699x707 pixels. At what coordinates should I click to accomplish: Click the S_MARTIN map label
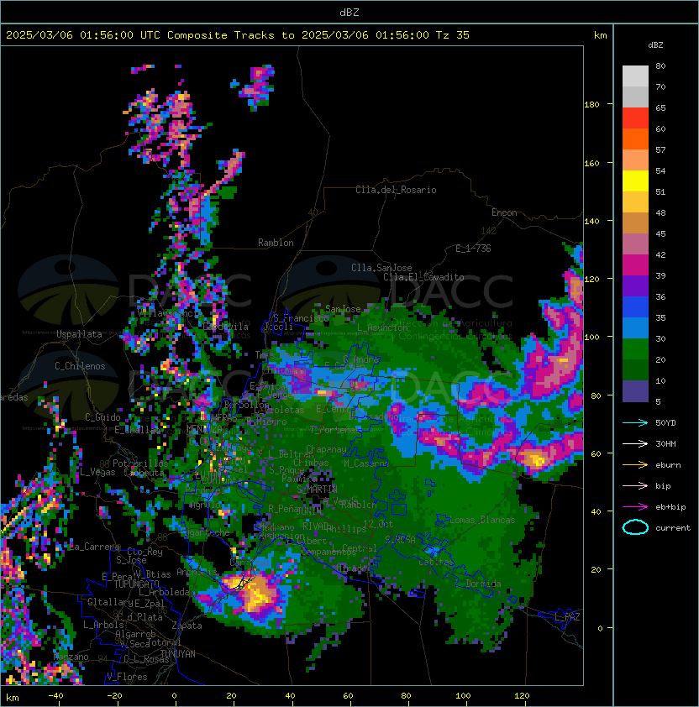pos(317,490)
